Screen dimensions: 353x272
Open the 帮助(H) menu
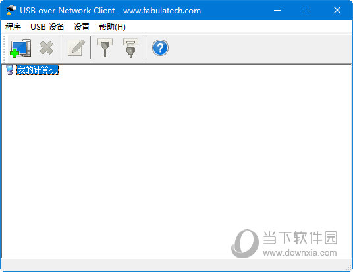tap(112, 27)
